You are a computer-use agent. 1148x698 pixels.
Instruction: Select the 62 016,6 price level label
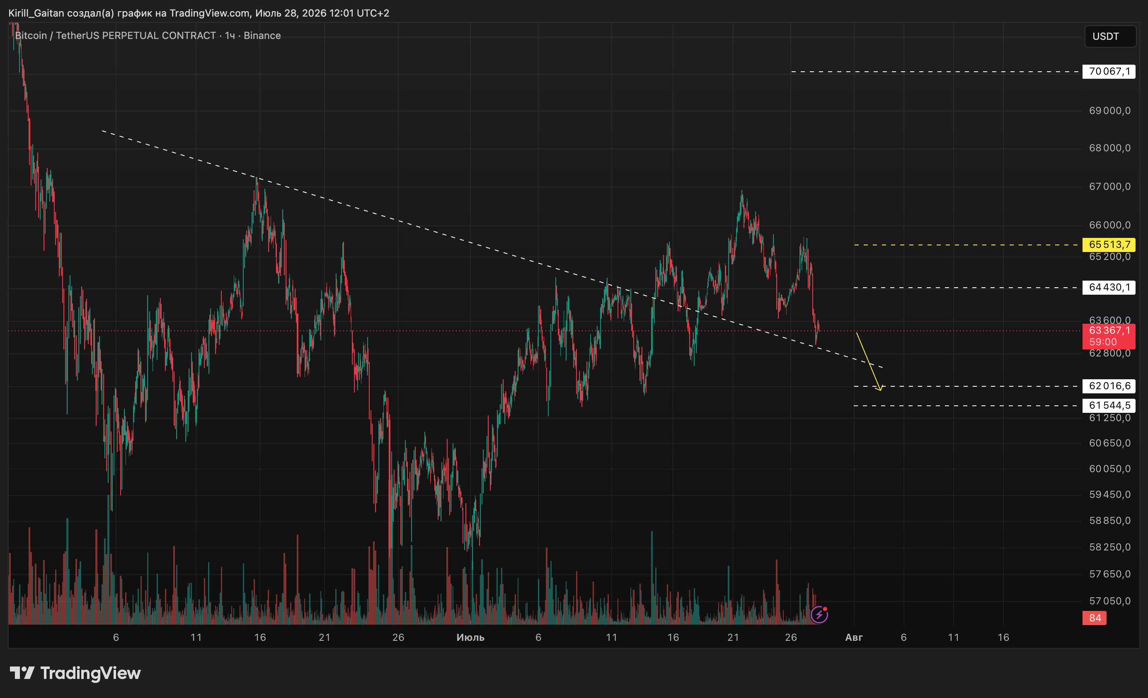click(x=1109, y=386)
